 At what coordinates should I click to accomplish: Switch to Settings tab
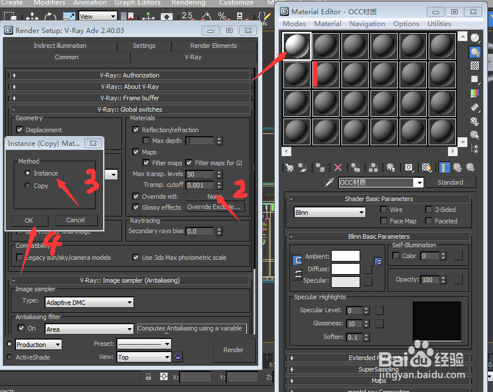pyautogui.click(x=144, y=46)
